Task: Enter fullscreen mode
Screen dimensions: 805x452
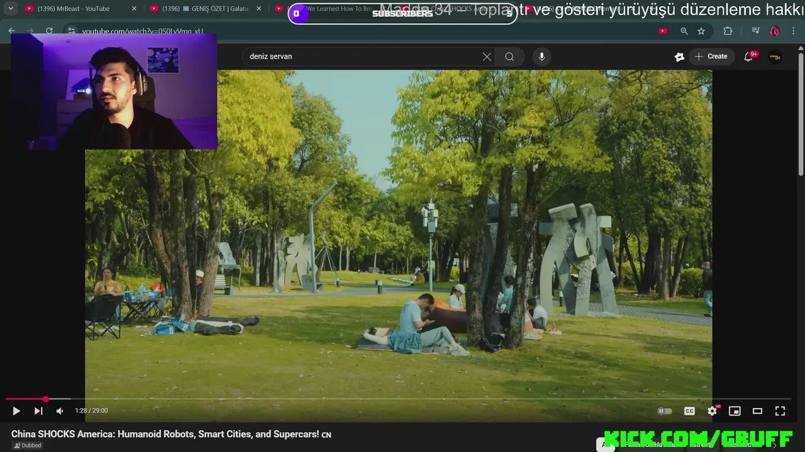Action: [780, 411]
